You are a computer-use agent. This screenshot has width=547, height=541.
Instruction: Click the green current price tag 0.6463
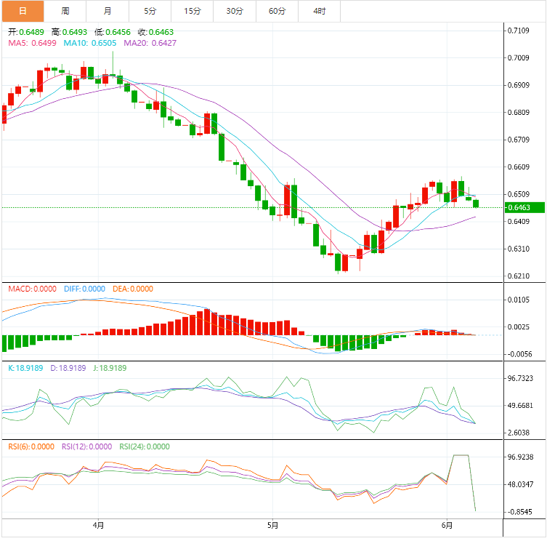click(524, 207)
